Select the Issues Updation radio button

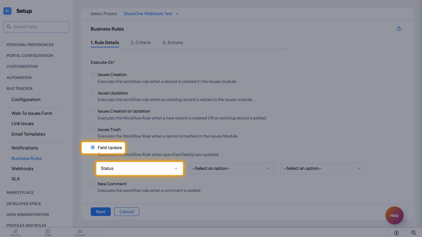tap(93, 93)
